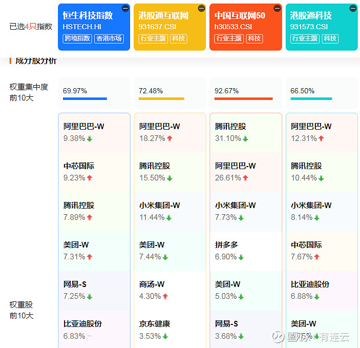Click ticker code h30533.CSI
The image size is (360, 348).
[233, 27]
